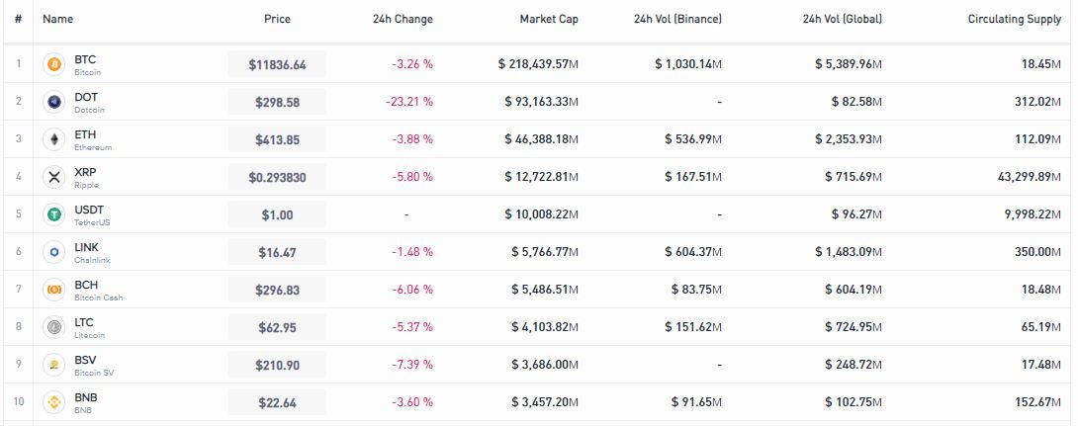This screenshot has height=426, width=1078.
Task: Open the BTC Bitcoin name link
Action: 87,64
